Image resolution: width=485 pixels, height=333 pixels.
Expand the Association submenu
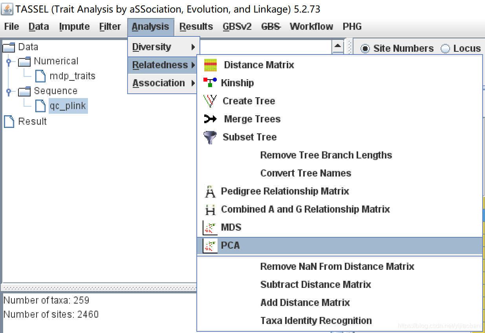[163, 83]
